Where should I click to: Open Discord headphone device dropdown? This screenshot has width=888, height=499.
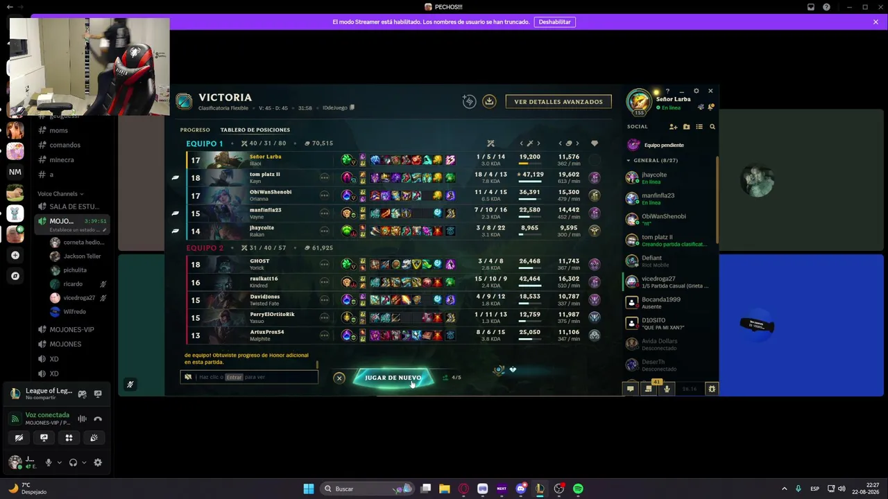pyautogui.click(x=84, y=462)
